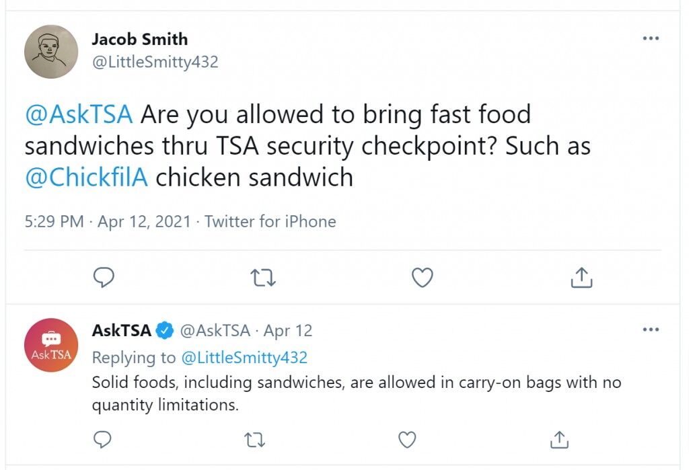Open Jacob Smith's profile picture
Viewport: 689px width, 470px height.
click(51, 51)
